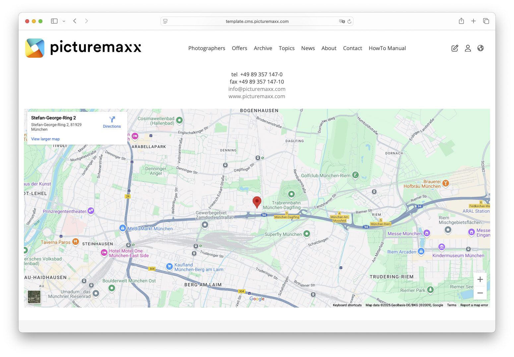The width and height of the screenshot is (514, 357).
Task: Open the About menu item
Action: pyautogui.click(x=329, y=48)
